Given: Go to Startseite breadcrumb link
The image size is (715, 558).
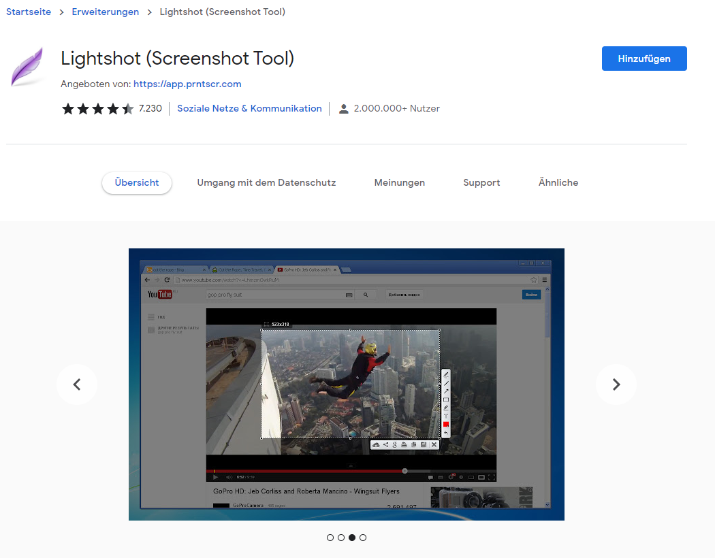Looking at the screenshot, I should (29, 12).
